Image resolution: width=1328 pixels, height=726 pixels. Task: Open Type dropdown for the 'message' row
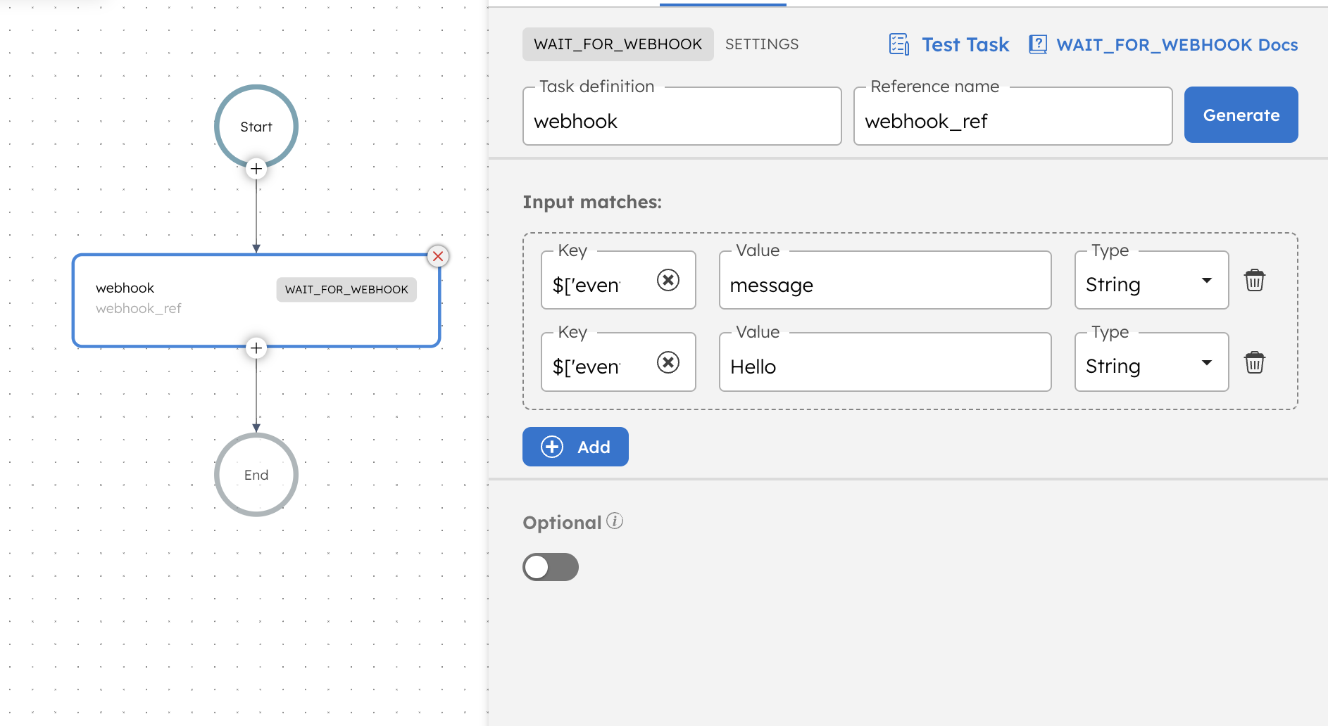click(1152, 281)
